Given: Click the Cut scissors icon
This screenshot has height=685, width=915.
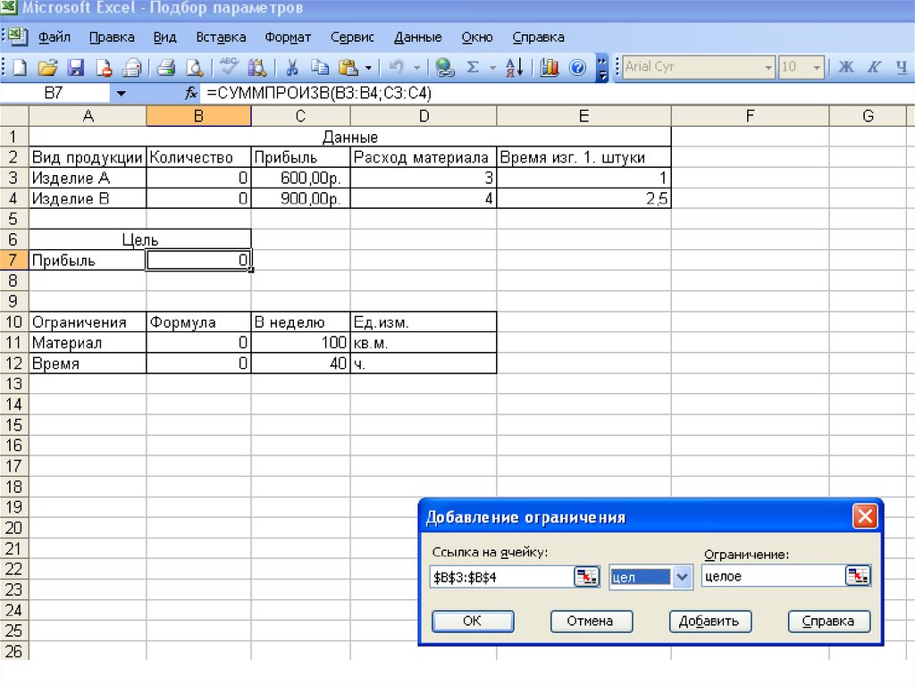Looking at the screenshot, I should point(291,67).
